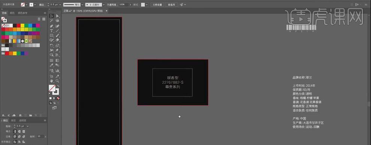Open Swatches panel flyout menu
Viewport: 371px width, 145px height.
coord(45,13)
